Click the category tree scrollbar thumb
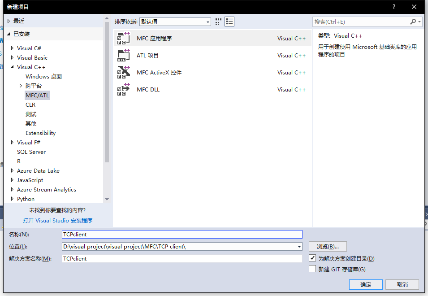 107,92
